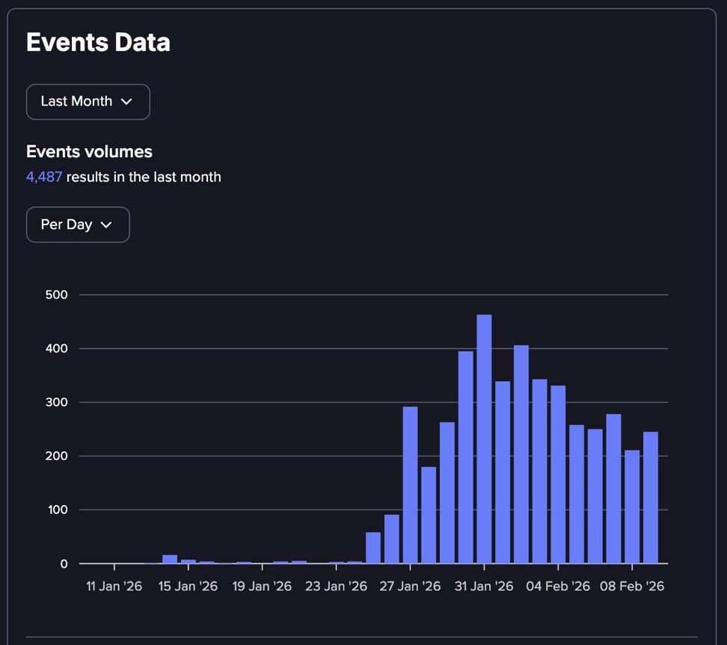This screenshot has width=727, height=645.
Task: Click the 4,487 results link
Action: click(x=44, y=177)
